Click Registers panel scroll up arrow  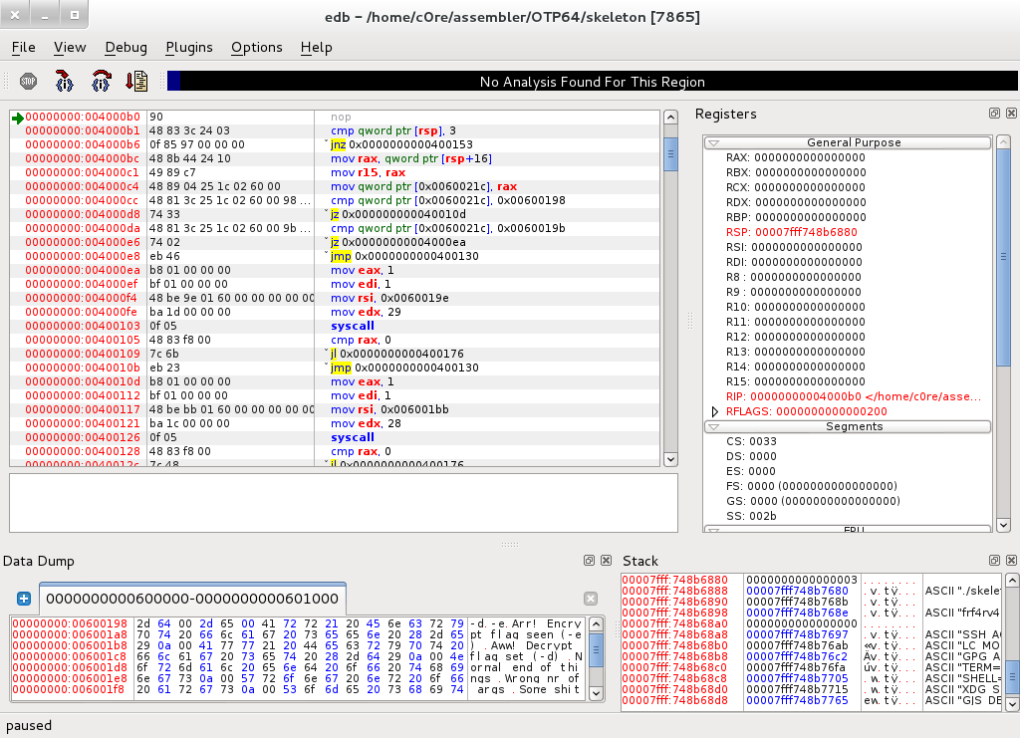pyautogui.click(x=1003, y=141)
